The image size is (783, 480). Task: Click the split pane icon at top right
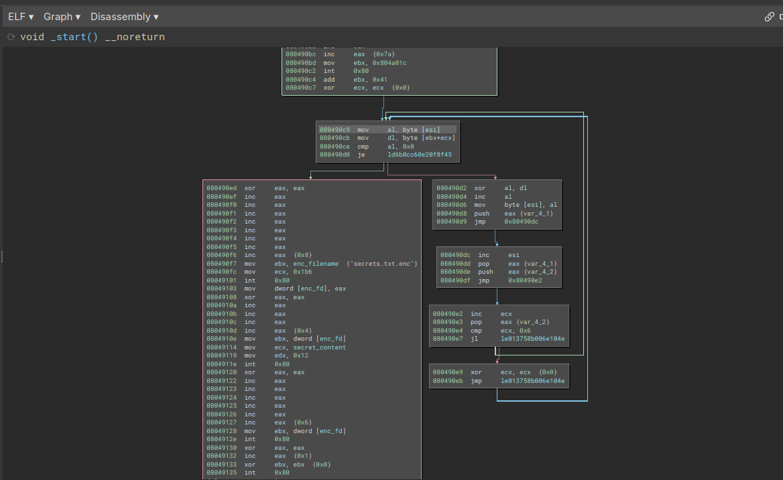coord(780,17)
